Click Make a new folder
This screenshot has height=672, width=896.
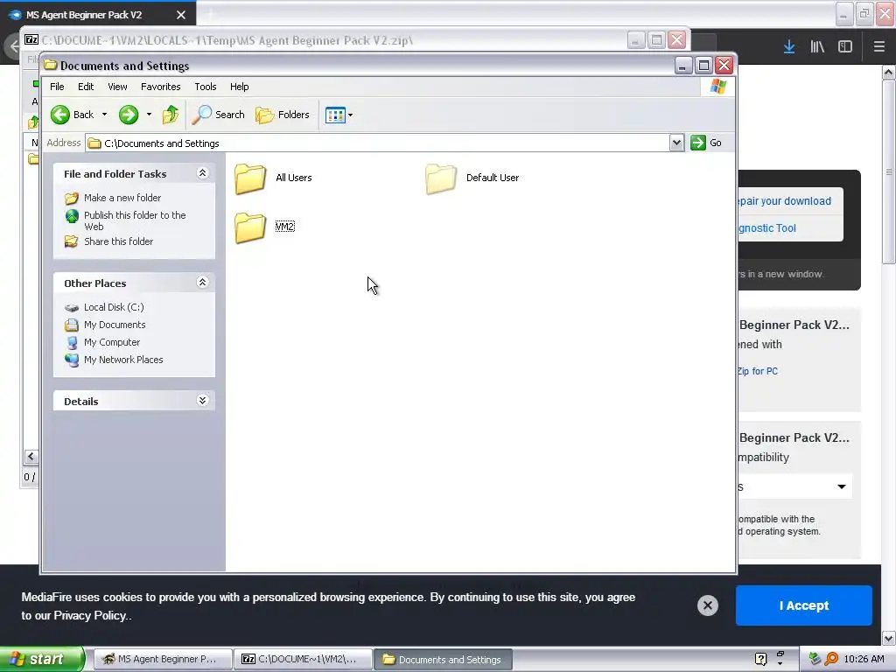pyautogui.click(x=122, y=198)
